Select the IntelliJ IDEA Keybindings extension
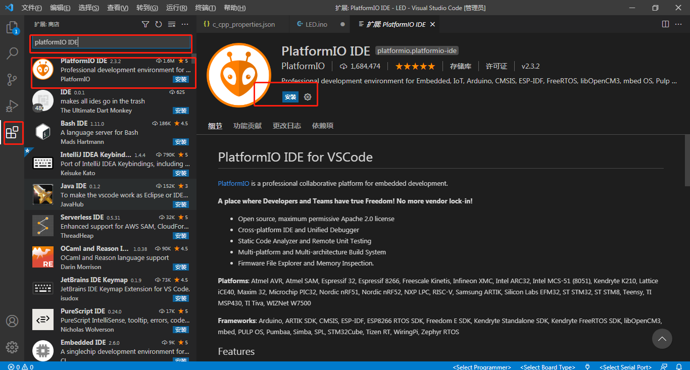The width and height of the screenshot is (690, 370). 110,164
